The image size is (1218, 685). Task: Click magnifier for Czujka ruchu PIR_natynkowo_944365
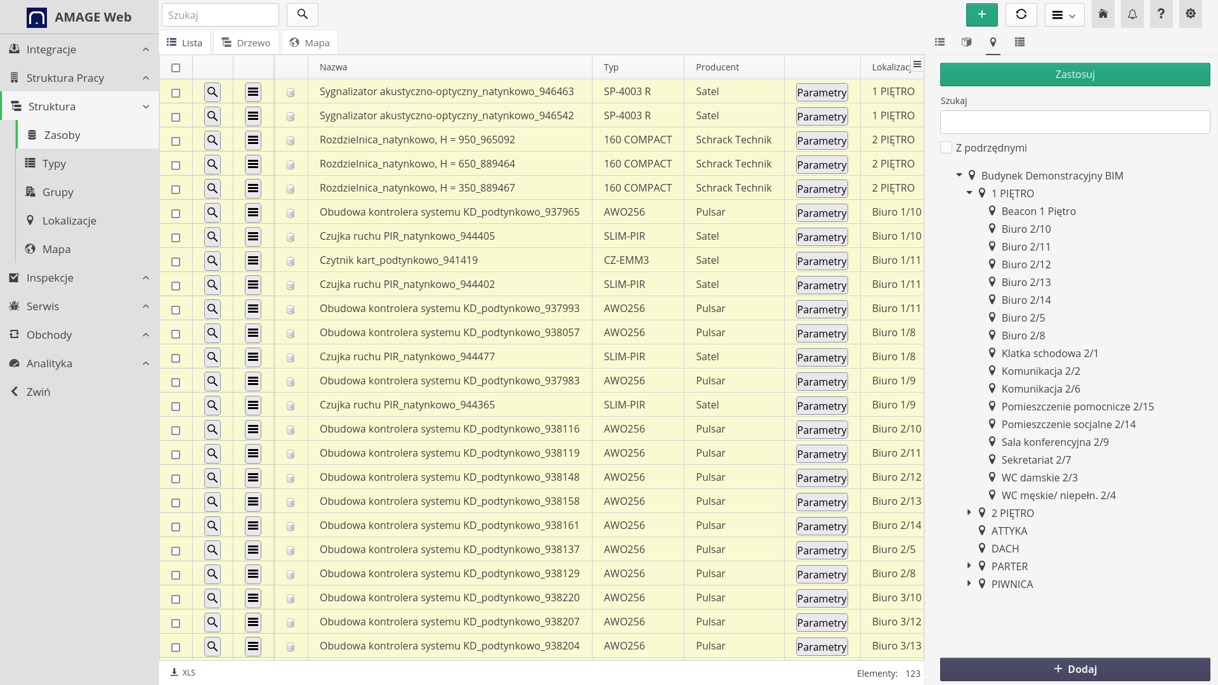[213, 405]
